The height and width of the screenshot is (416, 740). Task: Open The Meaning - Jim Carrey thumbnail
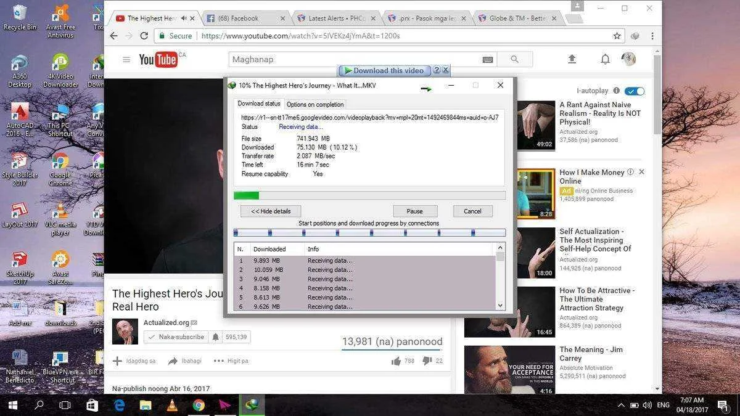coord(510,370)
